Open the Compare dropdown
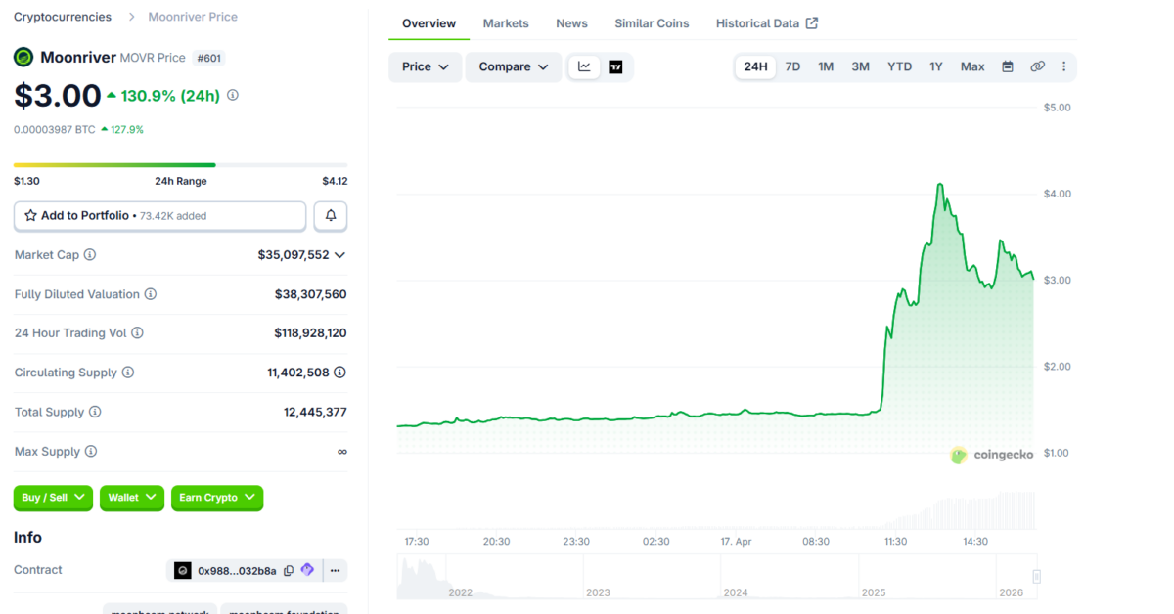Screen dimensions: 1174x614 point(514,66)
